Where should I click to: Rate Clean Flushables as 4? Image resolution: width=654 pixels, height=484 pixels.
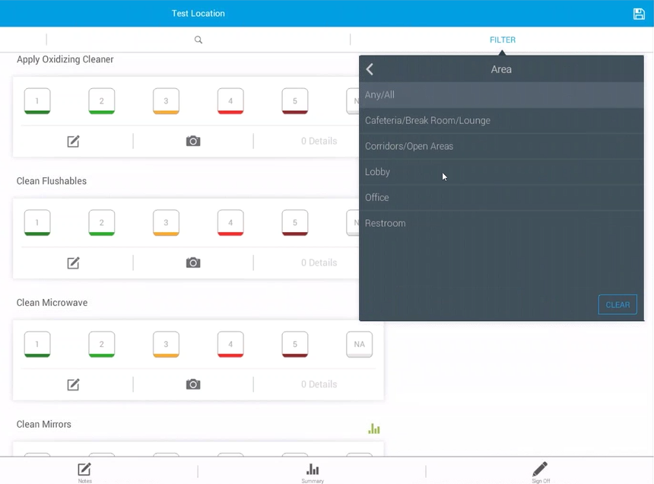[x=230, y=223]
